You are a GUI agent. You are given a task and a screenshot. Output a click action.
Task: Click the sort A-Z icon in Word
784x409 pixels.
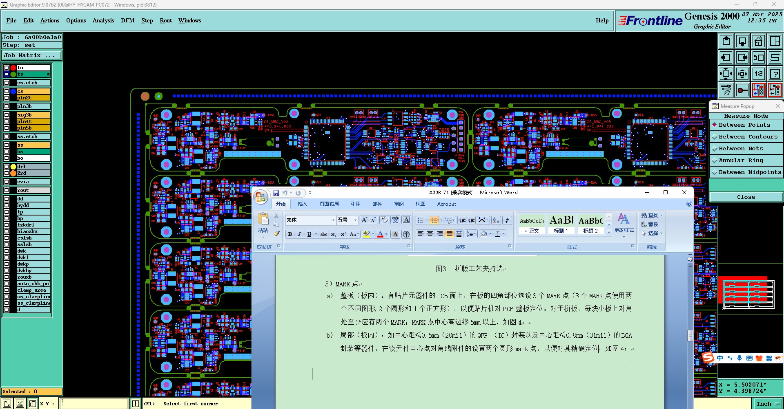tap(496, 220)
